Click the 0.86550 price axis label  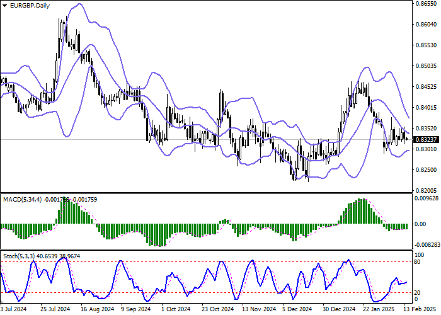pos(427,4)
